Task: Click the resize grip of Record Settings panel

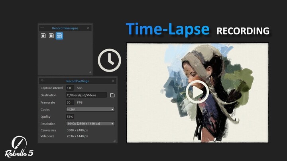Action: [x=114, y=141]
